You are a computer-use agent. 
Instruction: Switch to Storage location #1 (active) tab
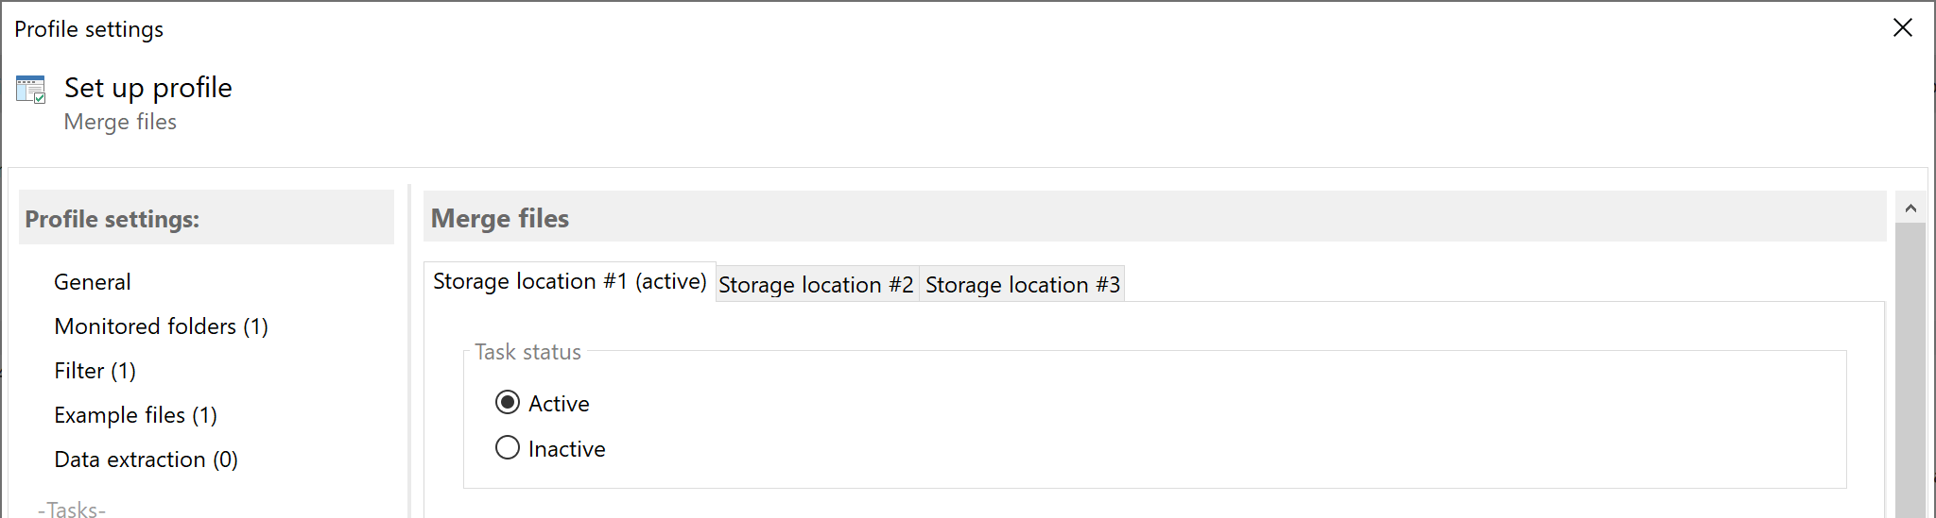point(569,281)
